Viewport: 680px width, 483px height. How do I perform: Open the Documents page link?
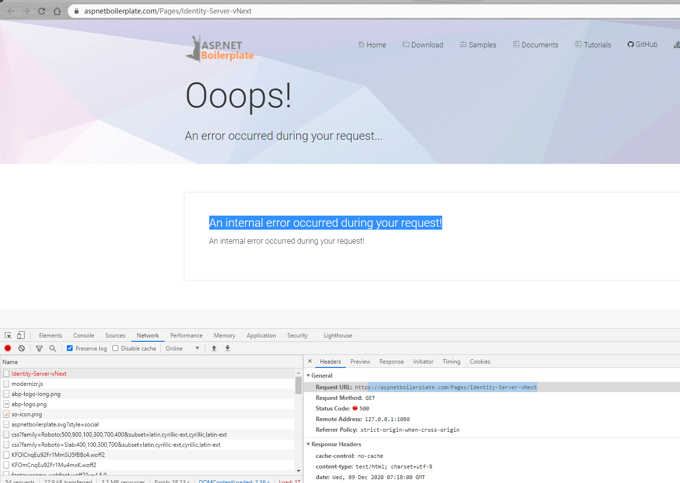(536, 44)
